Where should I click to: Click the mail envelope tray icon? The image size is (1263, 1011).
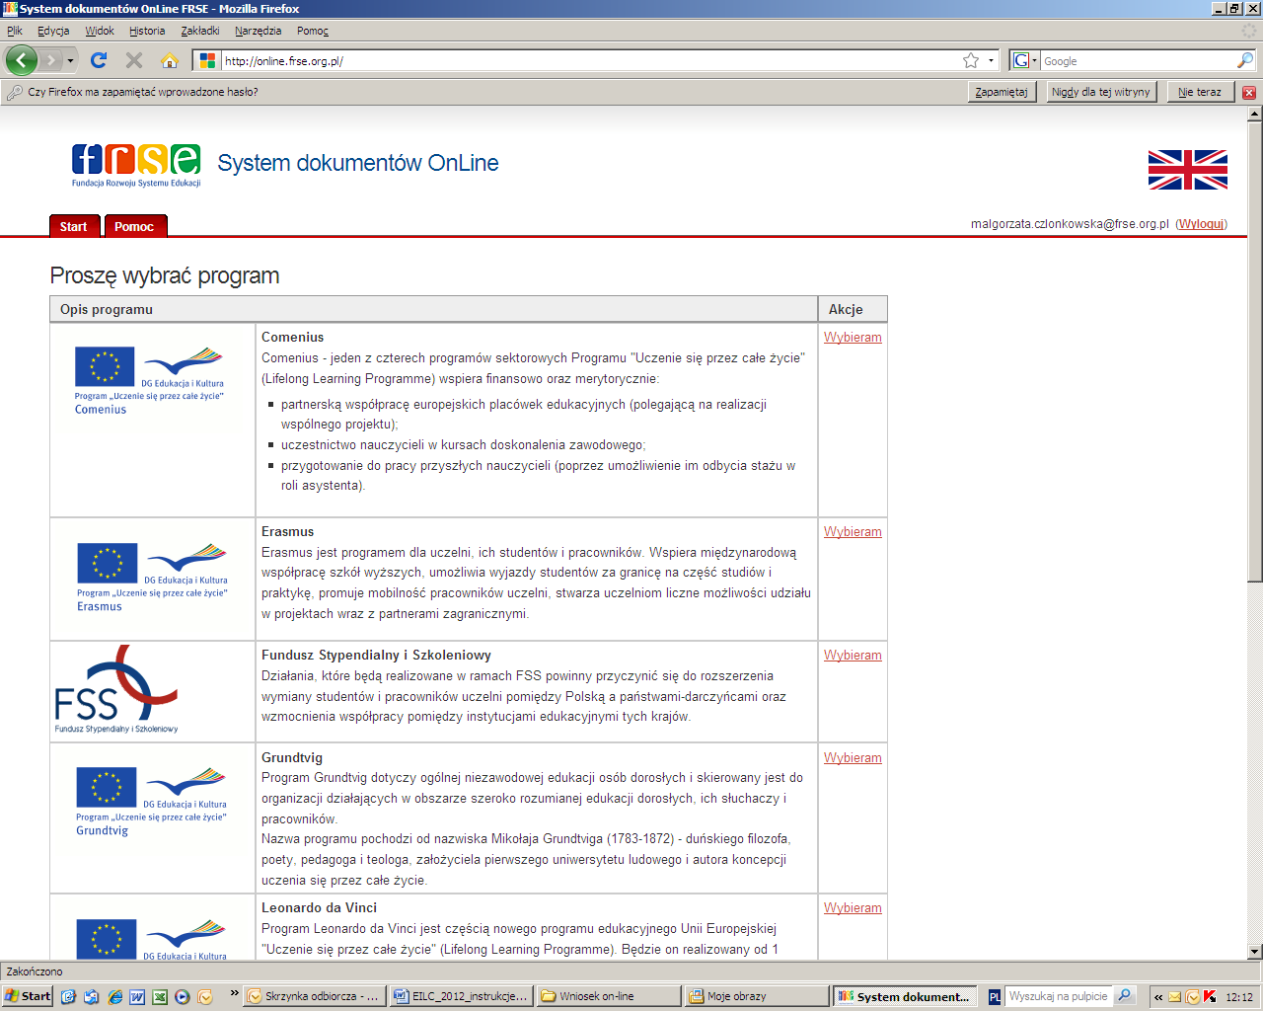[1175, 997]
